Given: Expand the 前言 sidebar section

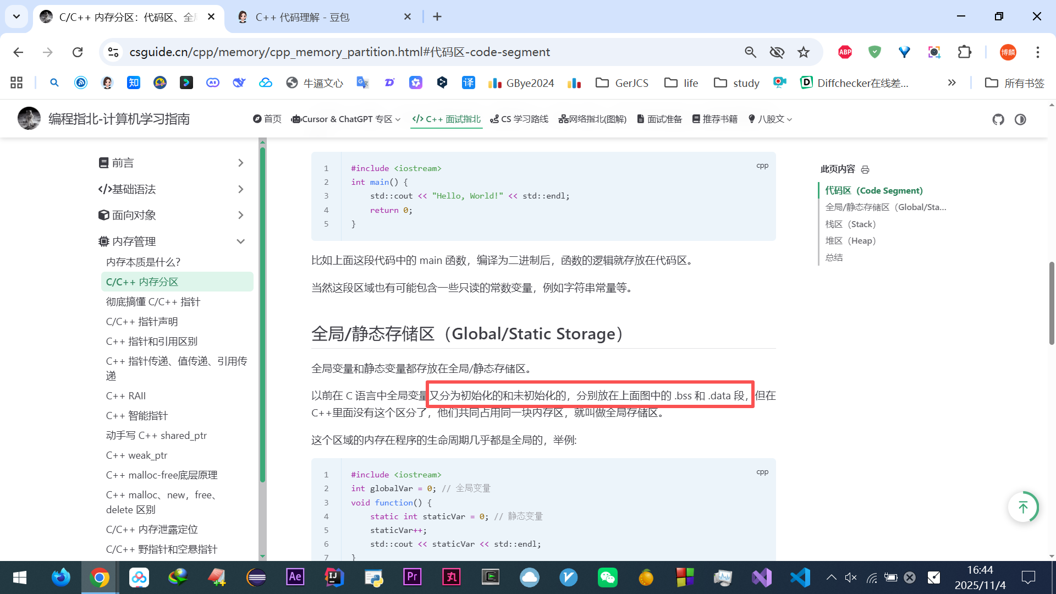Looking at the screenshot, I should [240, 163].
